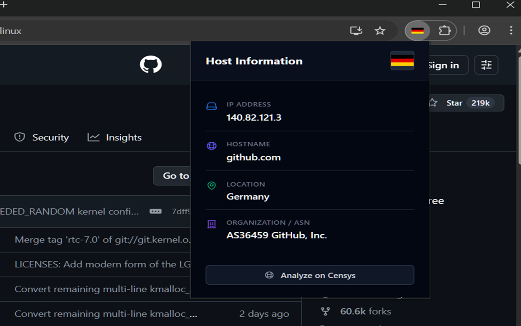Click the hostname github.com text

[x=254, y=158]
